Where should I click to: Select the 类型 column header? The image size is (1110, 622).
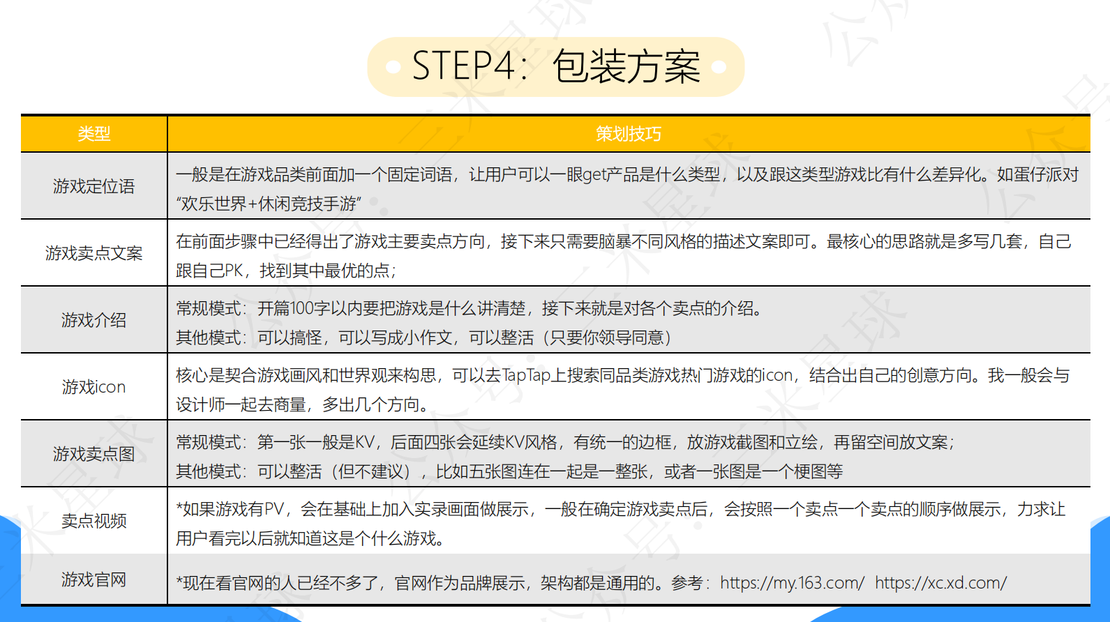point(94,134)
